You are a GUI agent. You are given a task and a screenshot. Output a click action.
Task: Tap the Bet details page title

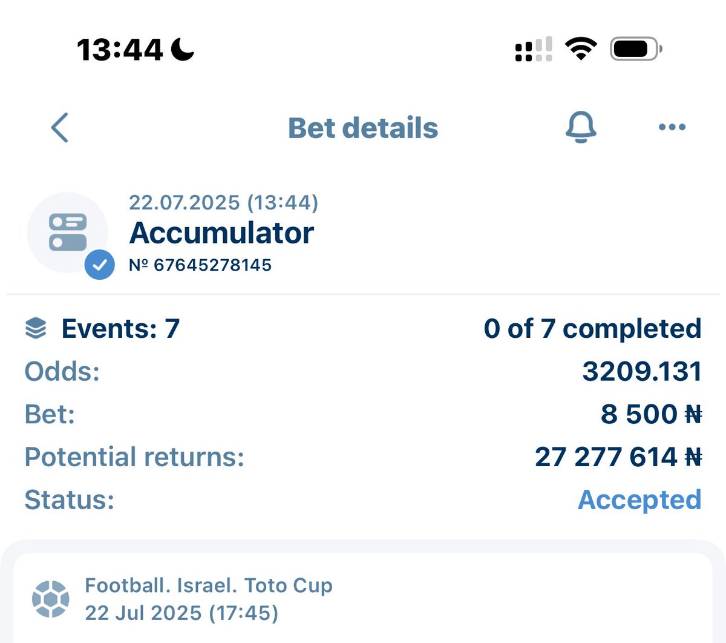point(363,128)
